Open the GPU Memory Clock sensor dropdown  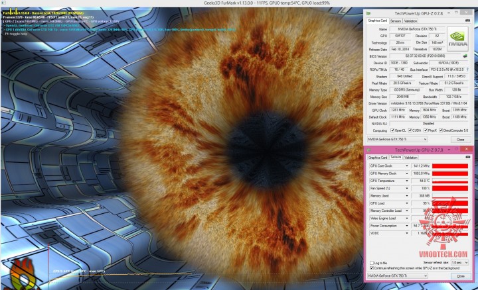click(x=407, y=173)
